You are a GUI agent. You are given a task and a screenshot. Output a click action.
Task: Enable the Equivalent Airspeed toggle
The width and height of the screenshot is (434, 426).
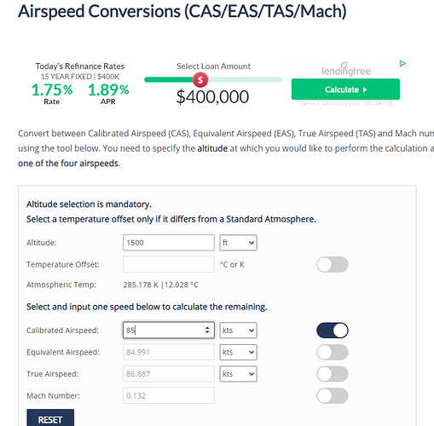[333, 352]
